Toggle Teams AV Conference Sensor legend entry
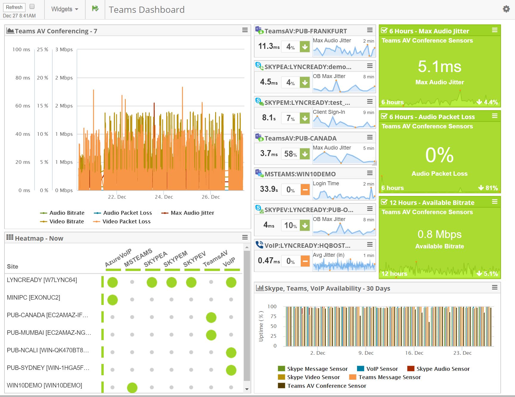The image size is (515, 397). coord(322,386)
